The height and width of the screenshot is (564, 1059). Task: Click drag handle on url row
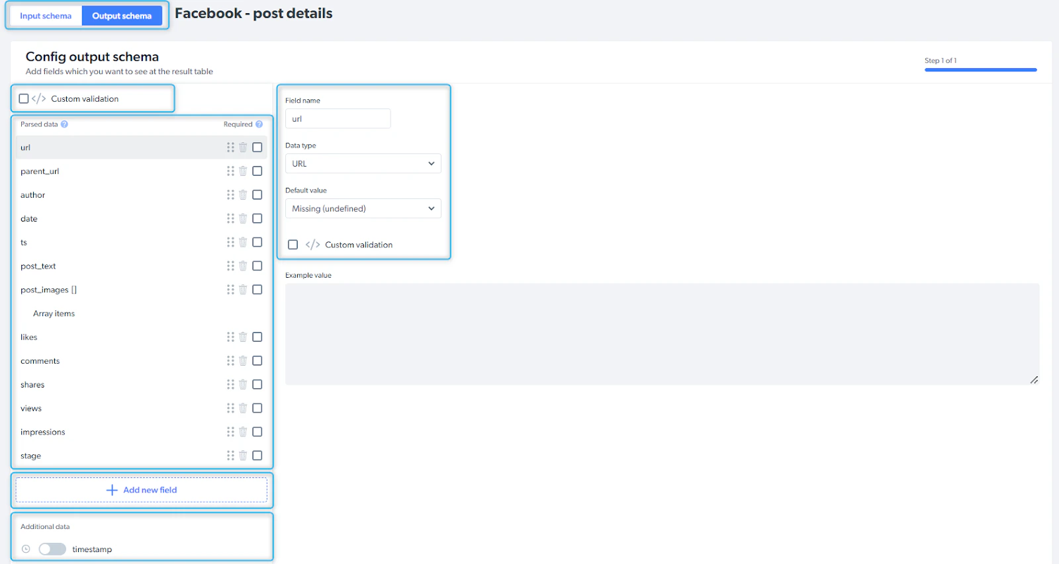point(230,147)
